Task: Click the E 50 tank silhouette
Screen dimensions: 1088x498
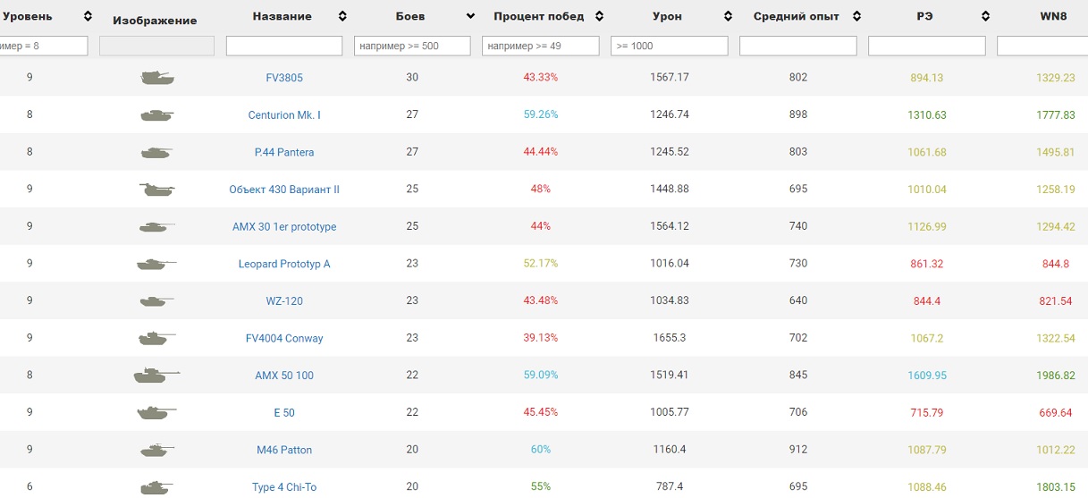Action: click(x=156, y=412)
